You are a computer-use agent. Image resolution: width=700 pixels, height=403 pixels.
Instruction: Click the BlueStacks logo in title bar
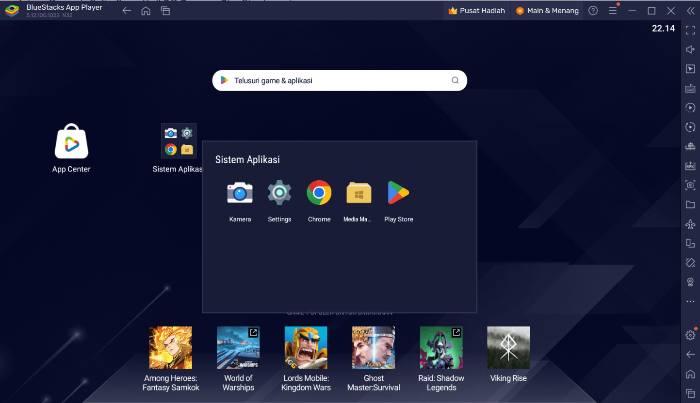pyautogui.click(x=12, y=11)
